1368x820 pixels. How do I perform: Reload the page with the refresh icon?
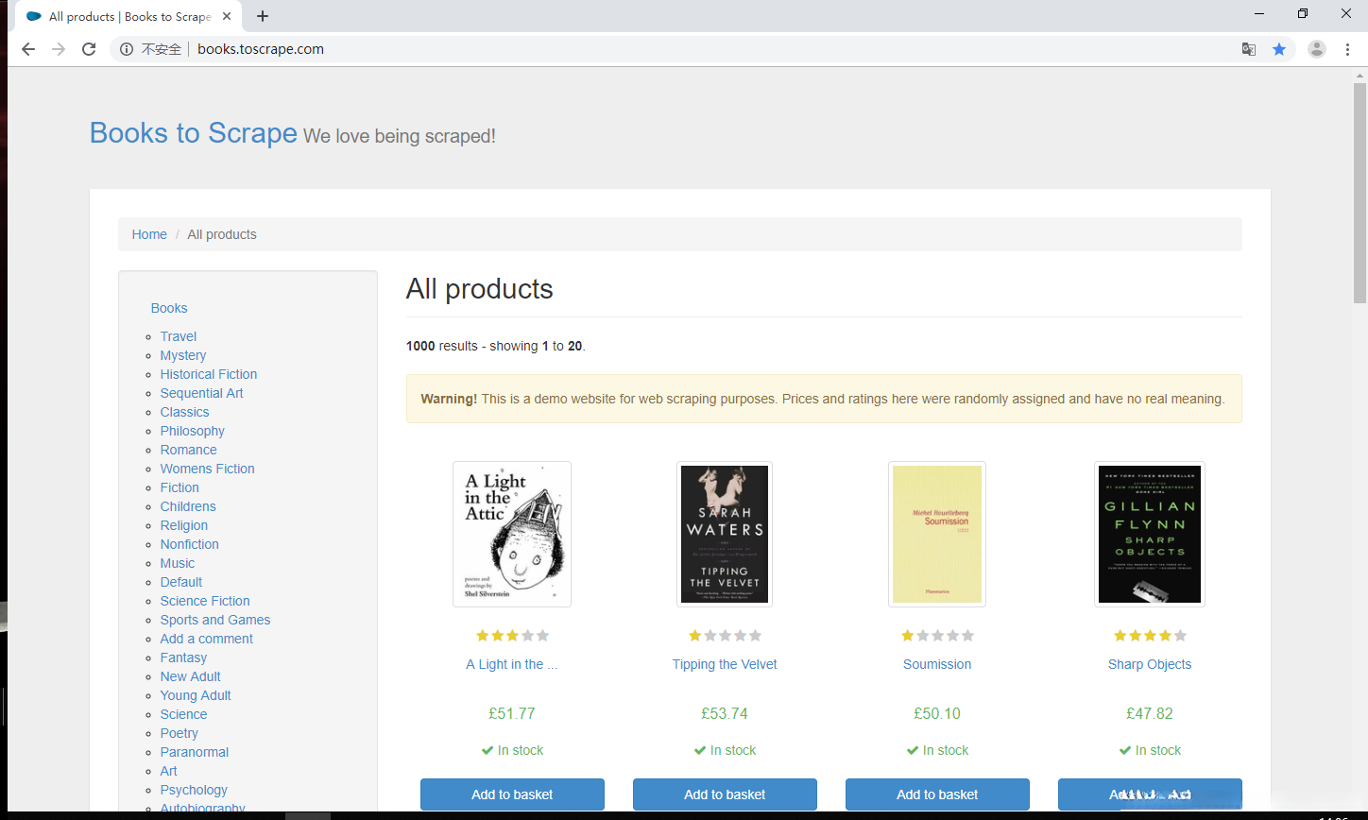point(89,49)
